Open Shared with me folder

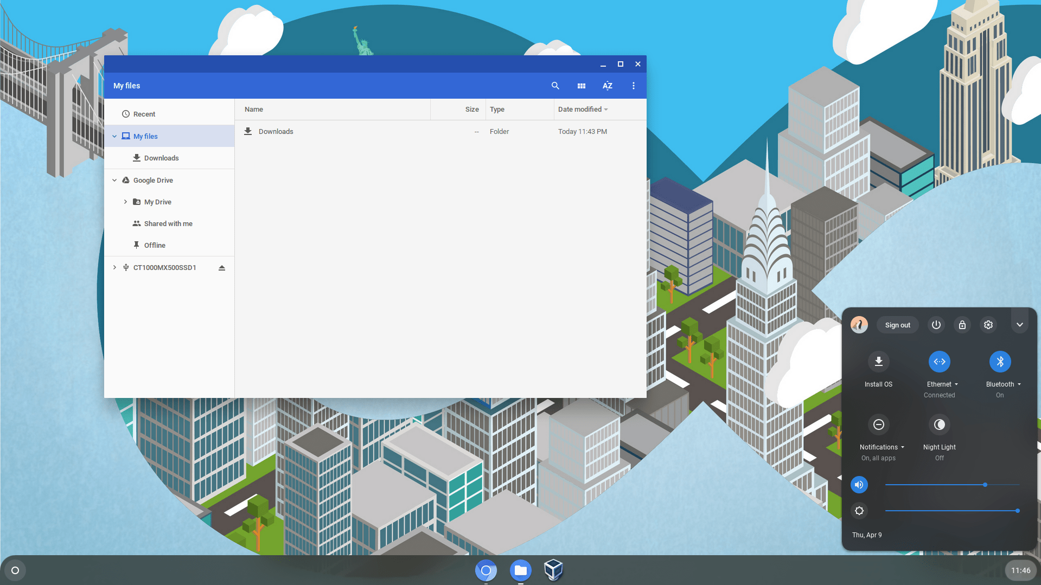click(169, 223)
